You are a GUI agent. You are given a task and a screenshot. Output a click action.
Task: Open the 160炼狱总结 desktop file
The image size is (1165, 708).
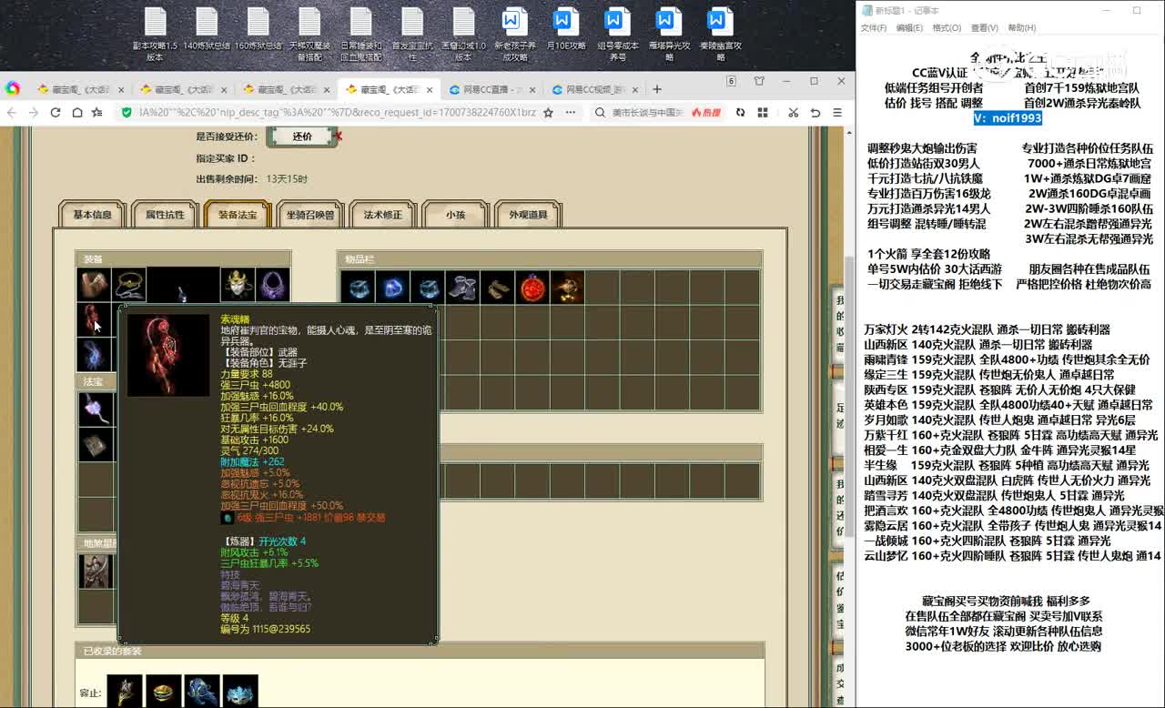pos(258,29)
